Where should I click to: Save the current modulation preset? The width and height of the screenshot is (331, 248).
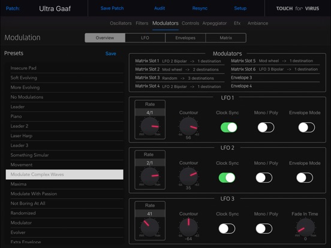(x=110, y=53)
